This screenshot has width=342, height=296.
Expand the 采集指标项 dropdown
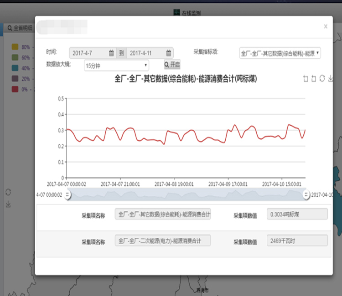coord(280,53)
